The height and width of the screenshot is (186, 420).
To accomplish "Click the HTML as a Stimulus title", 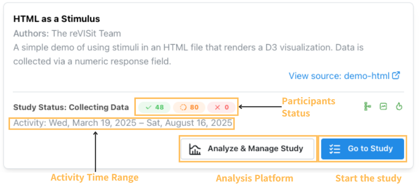I will (56, 19).
